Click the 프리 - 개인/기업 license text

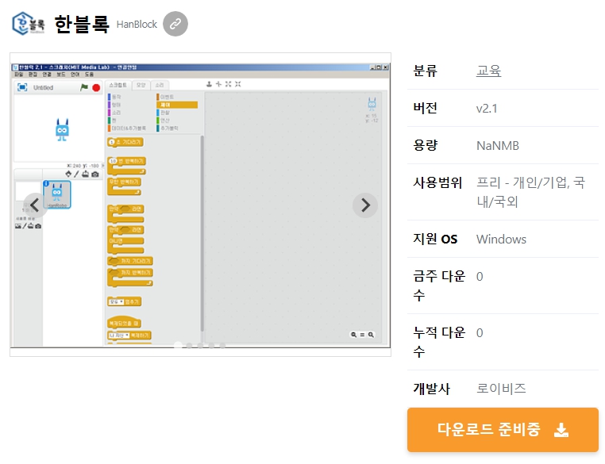click(531, 192)
